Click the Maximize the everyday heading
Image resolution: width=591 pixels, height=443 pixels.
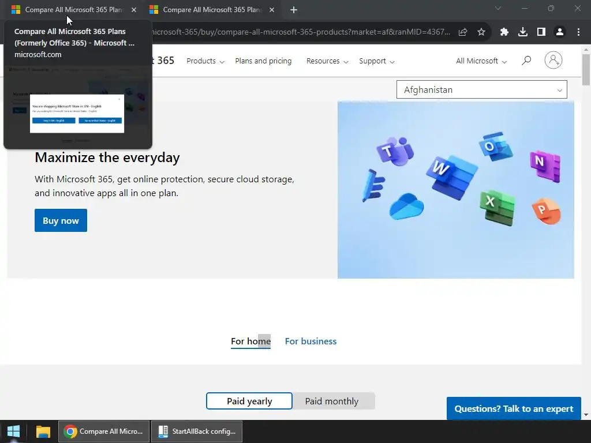click(x=107, y=157)
